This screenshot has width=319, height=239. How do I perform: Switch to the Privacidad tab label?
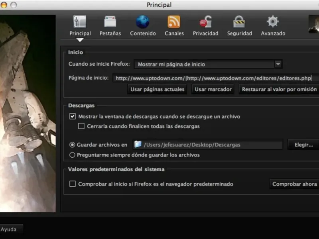(205, 33)
